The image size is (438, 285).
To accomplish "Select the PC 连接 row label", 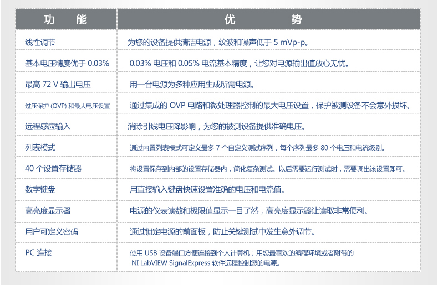I will point(38,253).
